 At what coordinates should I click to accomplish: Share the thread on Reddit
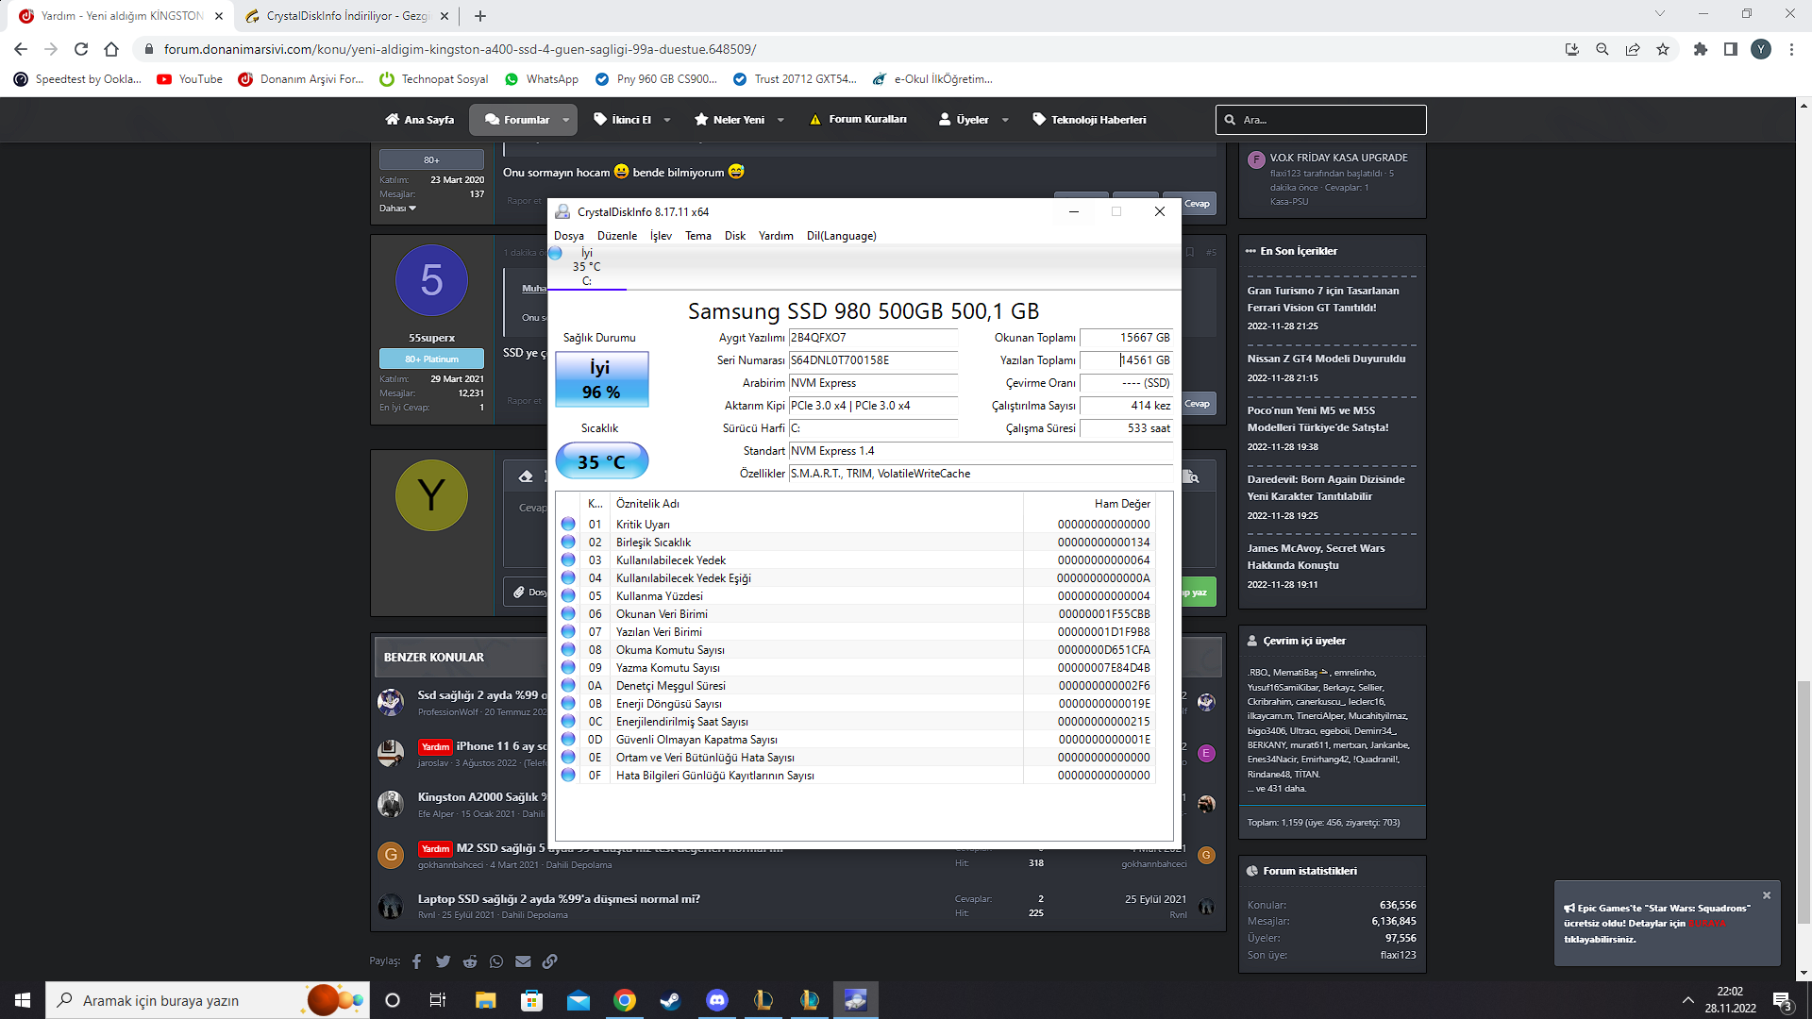[x=470, y=961]
